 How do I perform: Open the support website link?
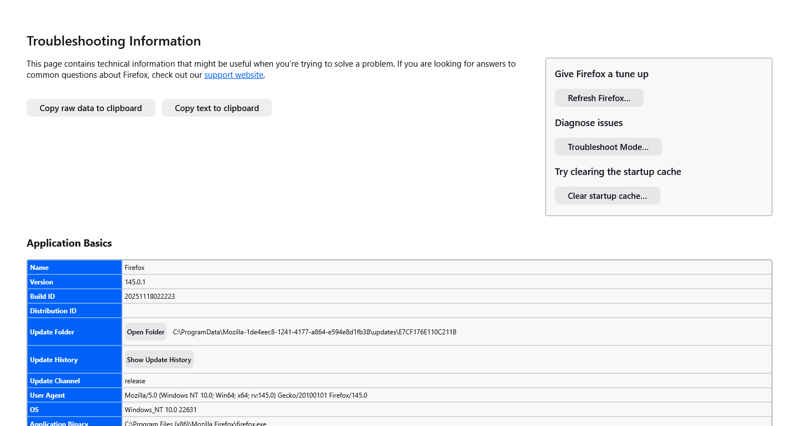(234, 75)
